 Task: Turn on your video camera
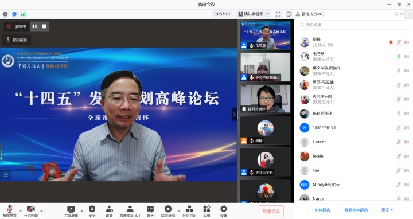(31, 211)
